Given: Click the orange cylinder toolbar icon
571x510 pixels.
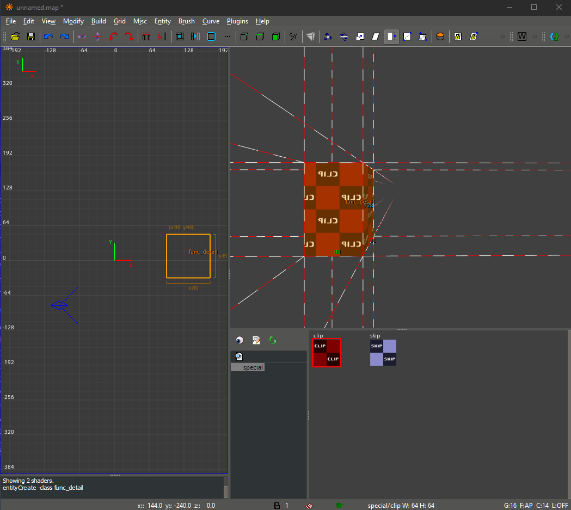Looking at the screenshot, I should 440,36.
